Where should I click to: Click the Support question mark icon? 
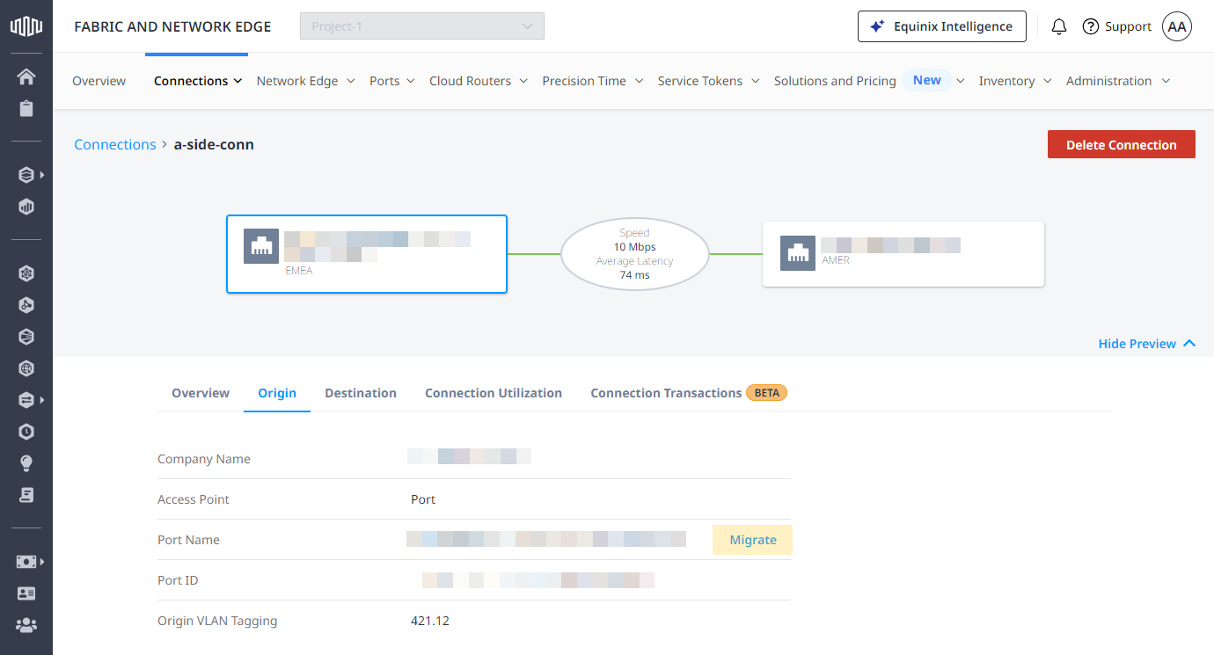coord(1091,26)
